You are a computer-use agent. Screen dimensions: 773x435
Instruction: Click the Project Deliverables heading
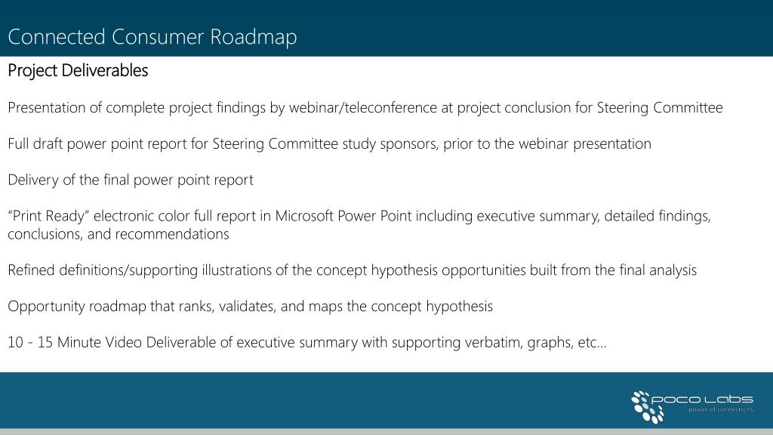(x=78, y=70)
